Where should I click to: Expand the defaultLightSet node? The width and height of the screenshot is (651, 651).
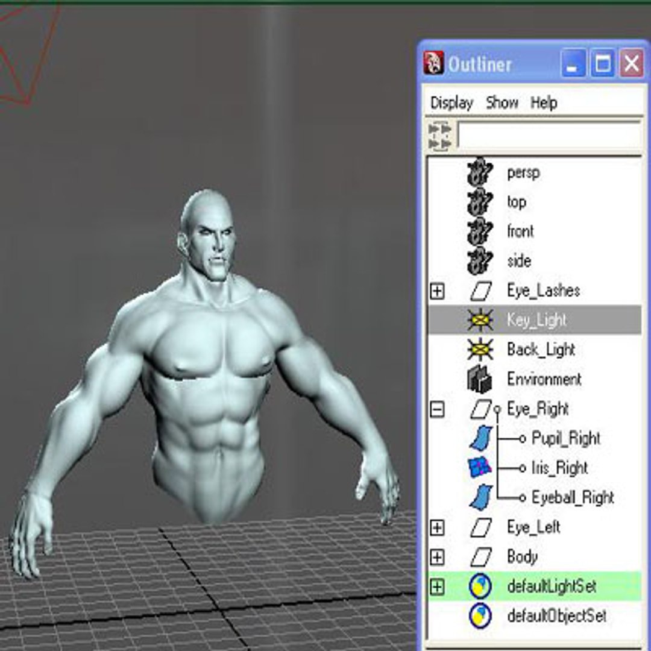pos(437,587)
